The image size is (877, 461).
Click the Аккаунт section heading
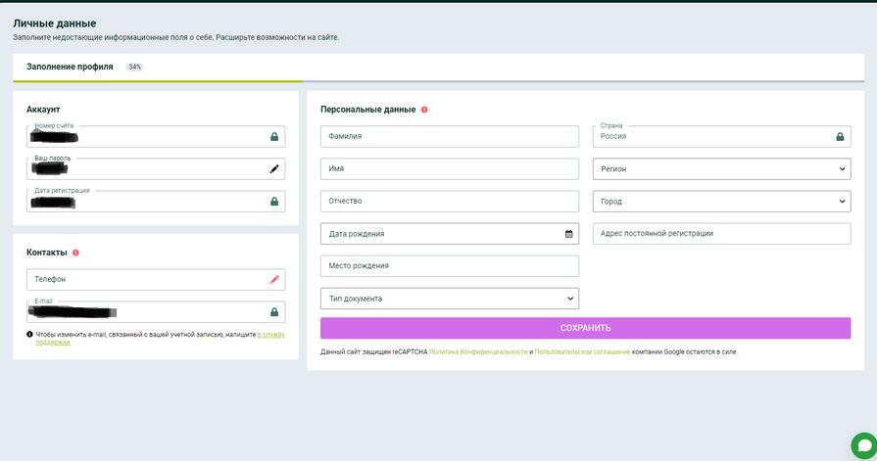coord(43,110)
